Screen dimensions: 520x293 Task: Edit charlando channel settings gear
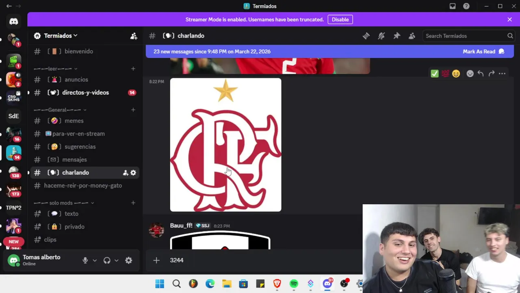[133, 173]
